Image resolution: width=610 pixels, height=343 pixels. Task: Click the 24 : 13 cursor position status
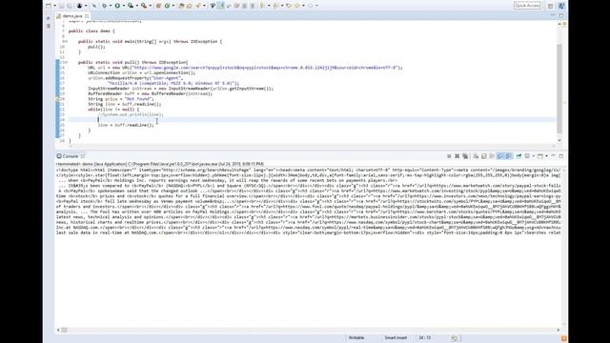pos(425,338)
